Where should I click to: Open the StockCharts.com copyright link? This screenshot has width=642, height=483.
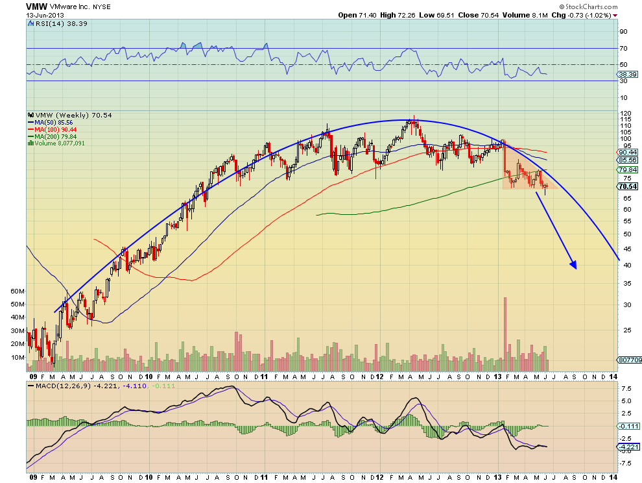click(x=588, y=6)
